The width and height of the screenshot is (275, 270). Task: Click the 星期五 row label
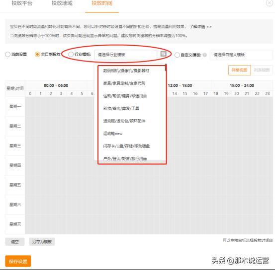pos(15,185)
